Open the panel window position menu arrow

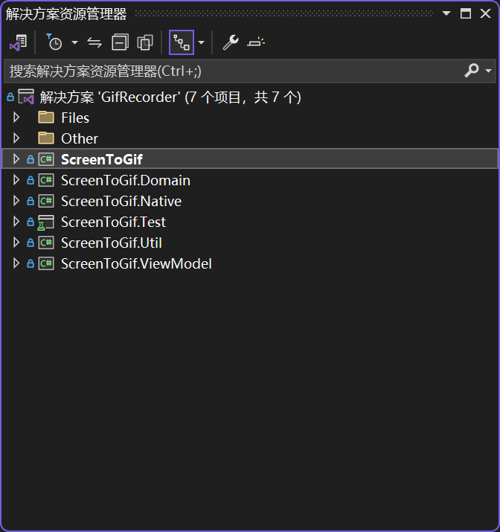click(446, 13)
